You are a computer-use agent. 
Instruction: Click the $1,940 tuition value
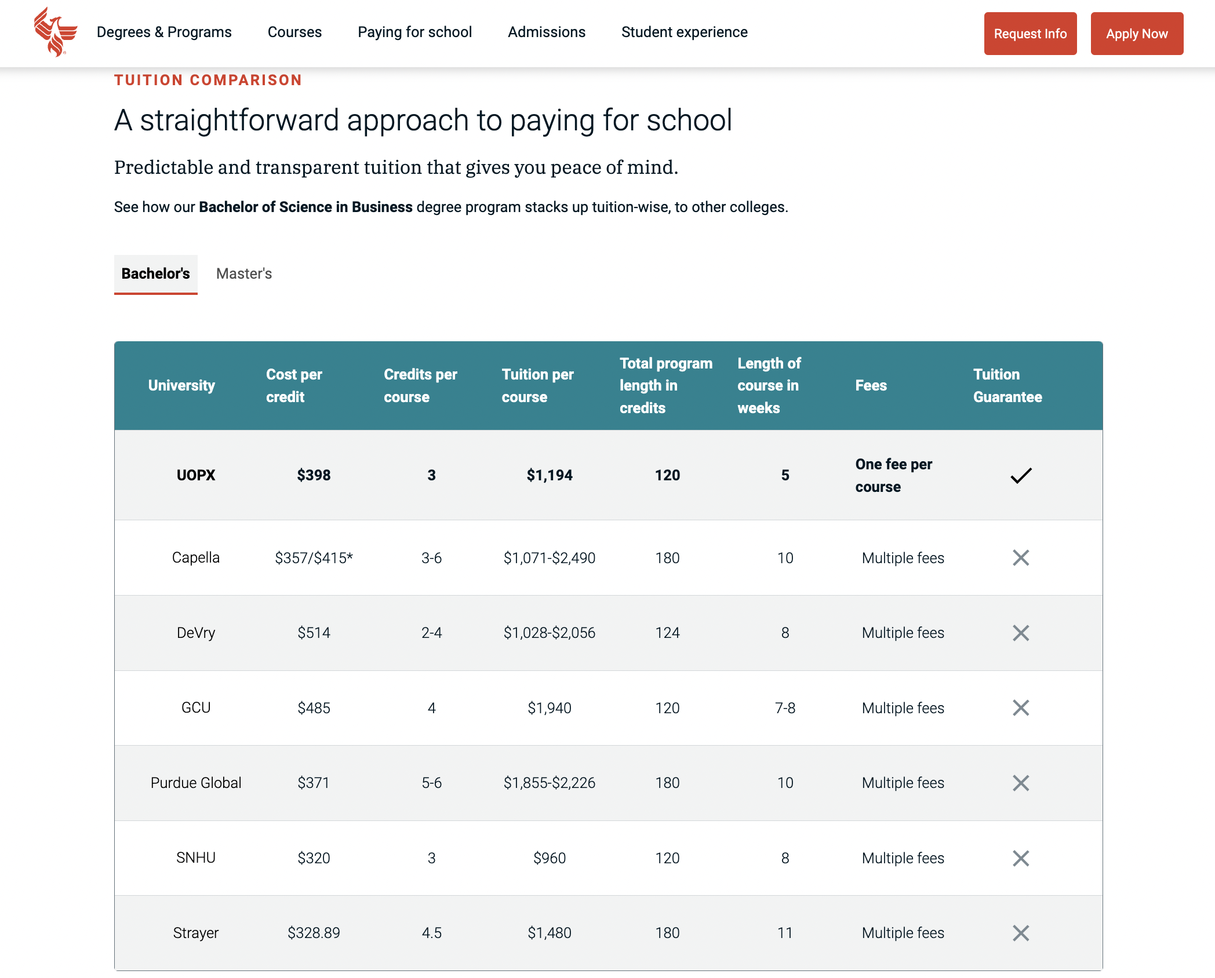tap(550, 708)
